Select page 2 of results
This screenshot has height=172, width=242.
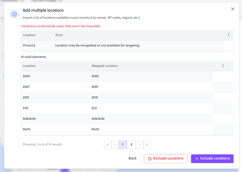pyautogui.click(x=131, y=145)
